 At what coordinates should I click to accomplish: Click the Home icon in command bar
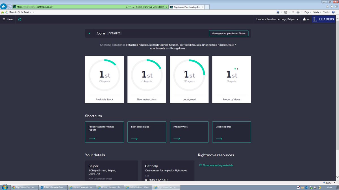tap(278, 12)
